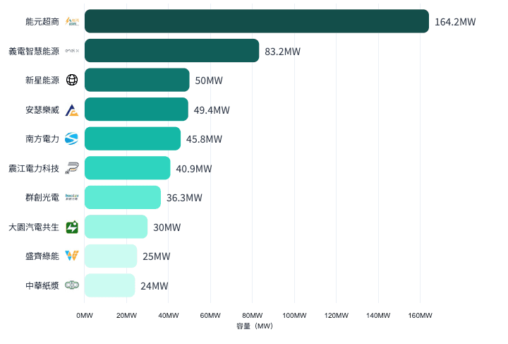The width and height of the screenshot is (508, 344).
Task: Click the 震江電力科技 logo icon
Action: [x=72, y=168]
